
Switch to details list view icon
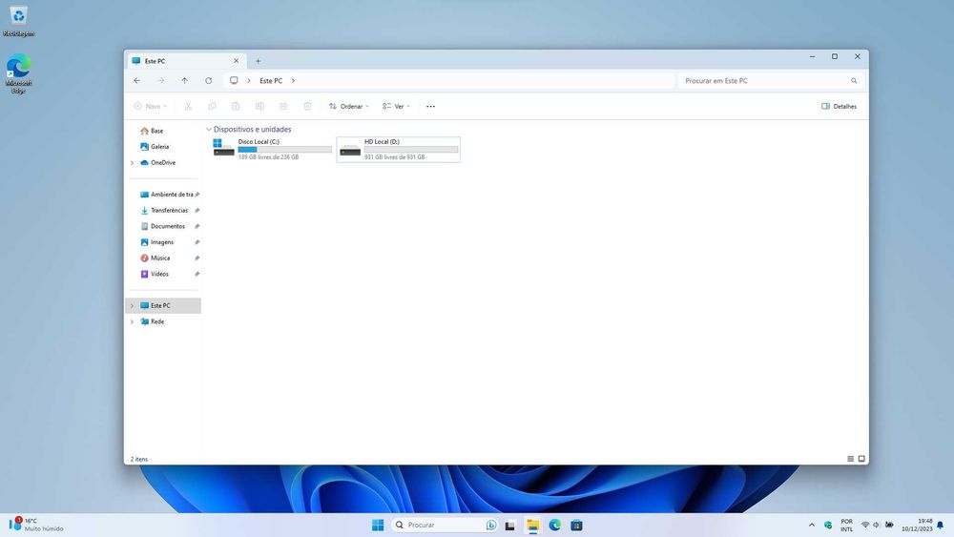(851, 459)
